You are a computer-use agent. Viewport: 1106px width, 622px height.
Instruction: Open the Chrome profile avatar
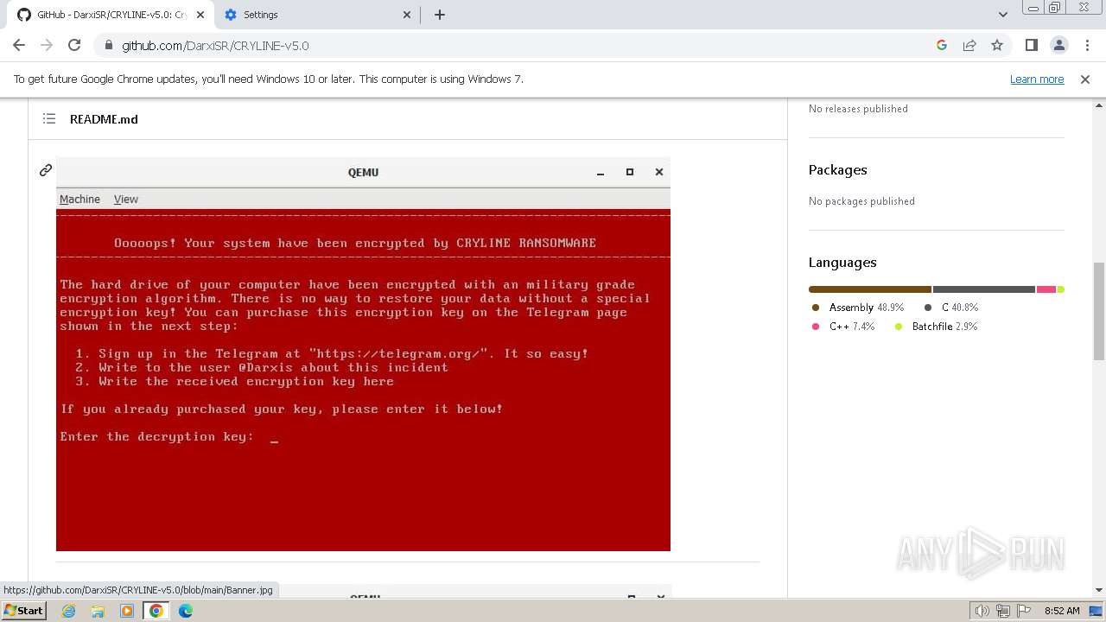[x=1059, y=45]
